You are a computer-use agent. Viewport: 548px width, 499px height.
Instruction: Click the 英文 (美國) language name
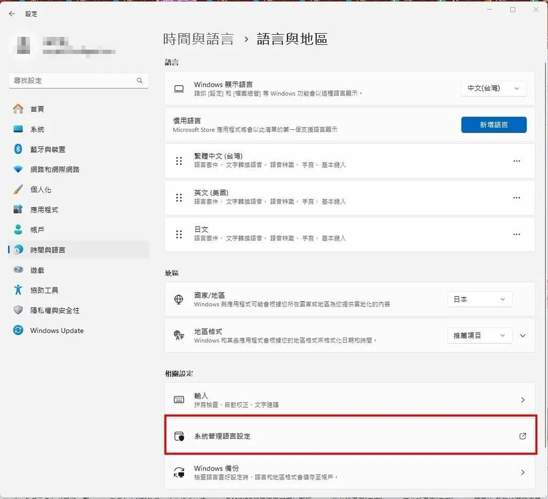coord(211,193)
